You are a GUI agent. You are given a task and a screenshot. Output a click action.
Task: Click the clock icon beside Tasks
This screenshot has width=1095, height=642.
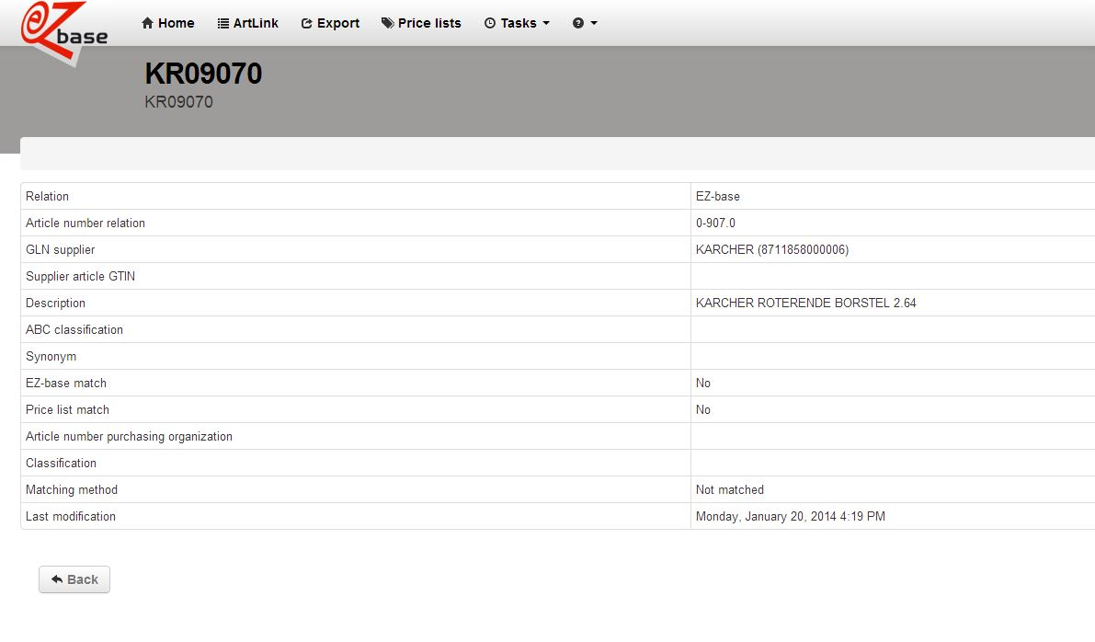click(490, 23)
